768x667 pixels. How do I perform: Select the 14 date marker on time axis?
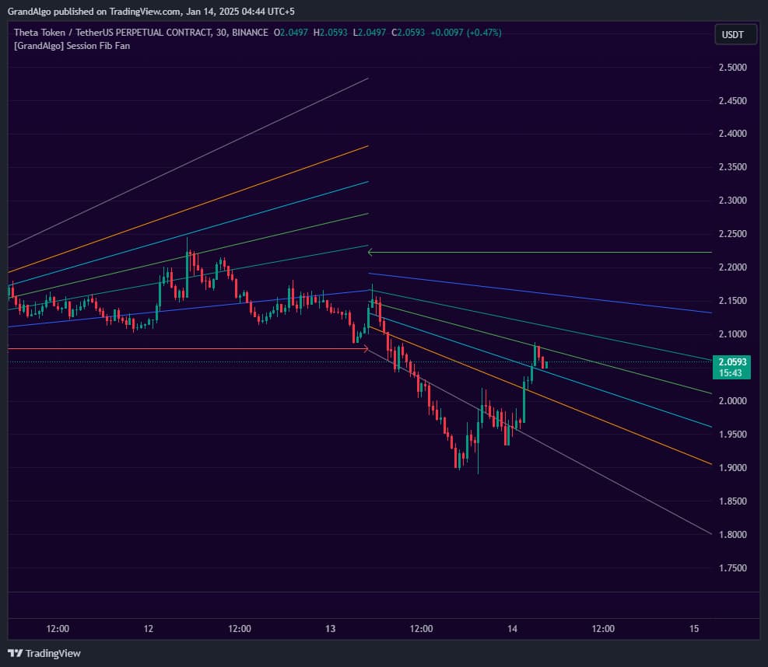(512, 628)
